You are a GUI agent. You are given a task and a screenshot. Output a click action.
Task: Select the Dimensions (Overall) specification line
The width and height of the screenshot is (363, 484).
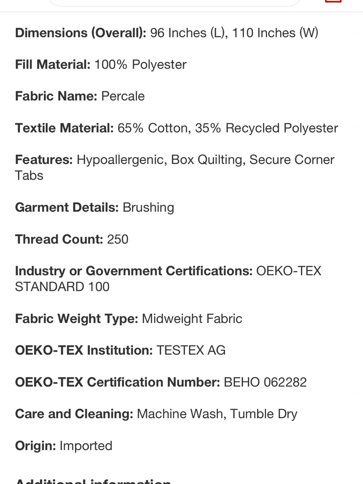coord(167,33)
